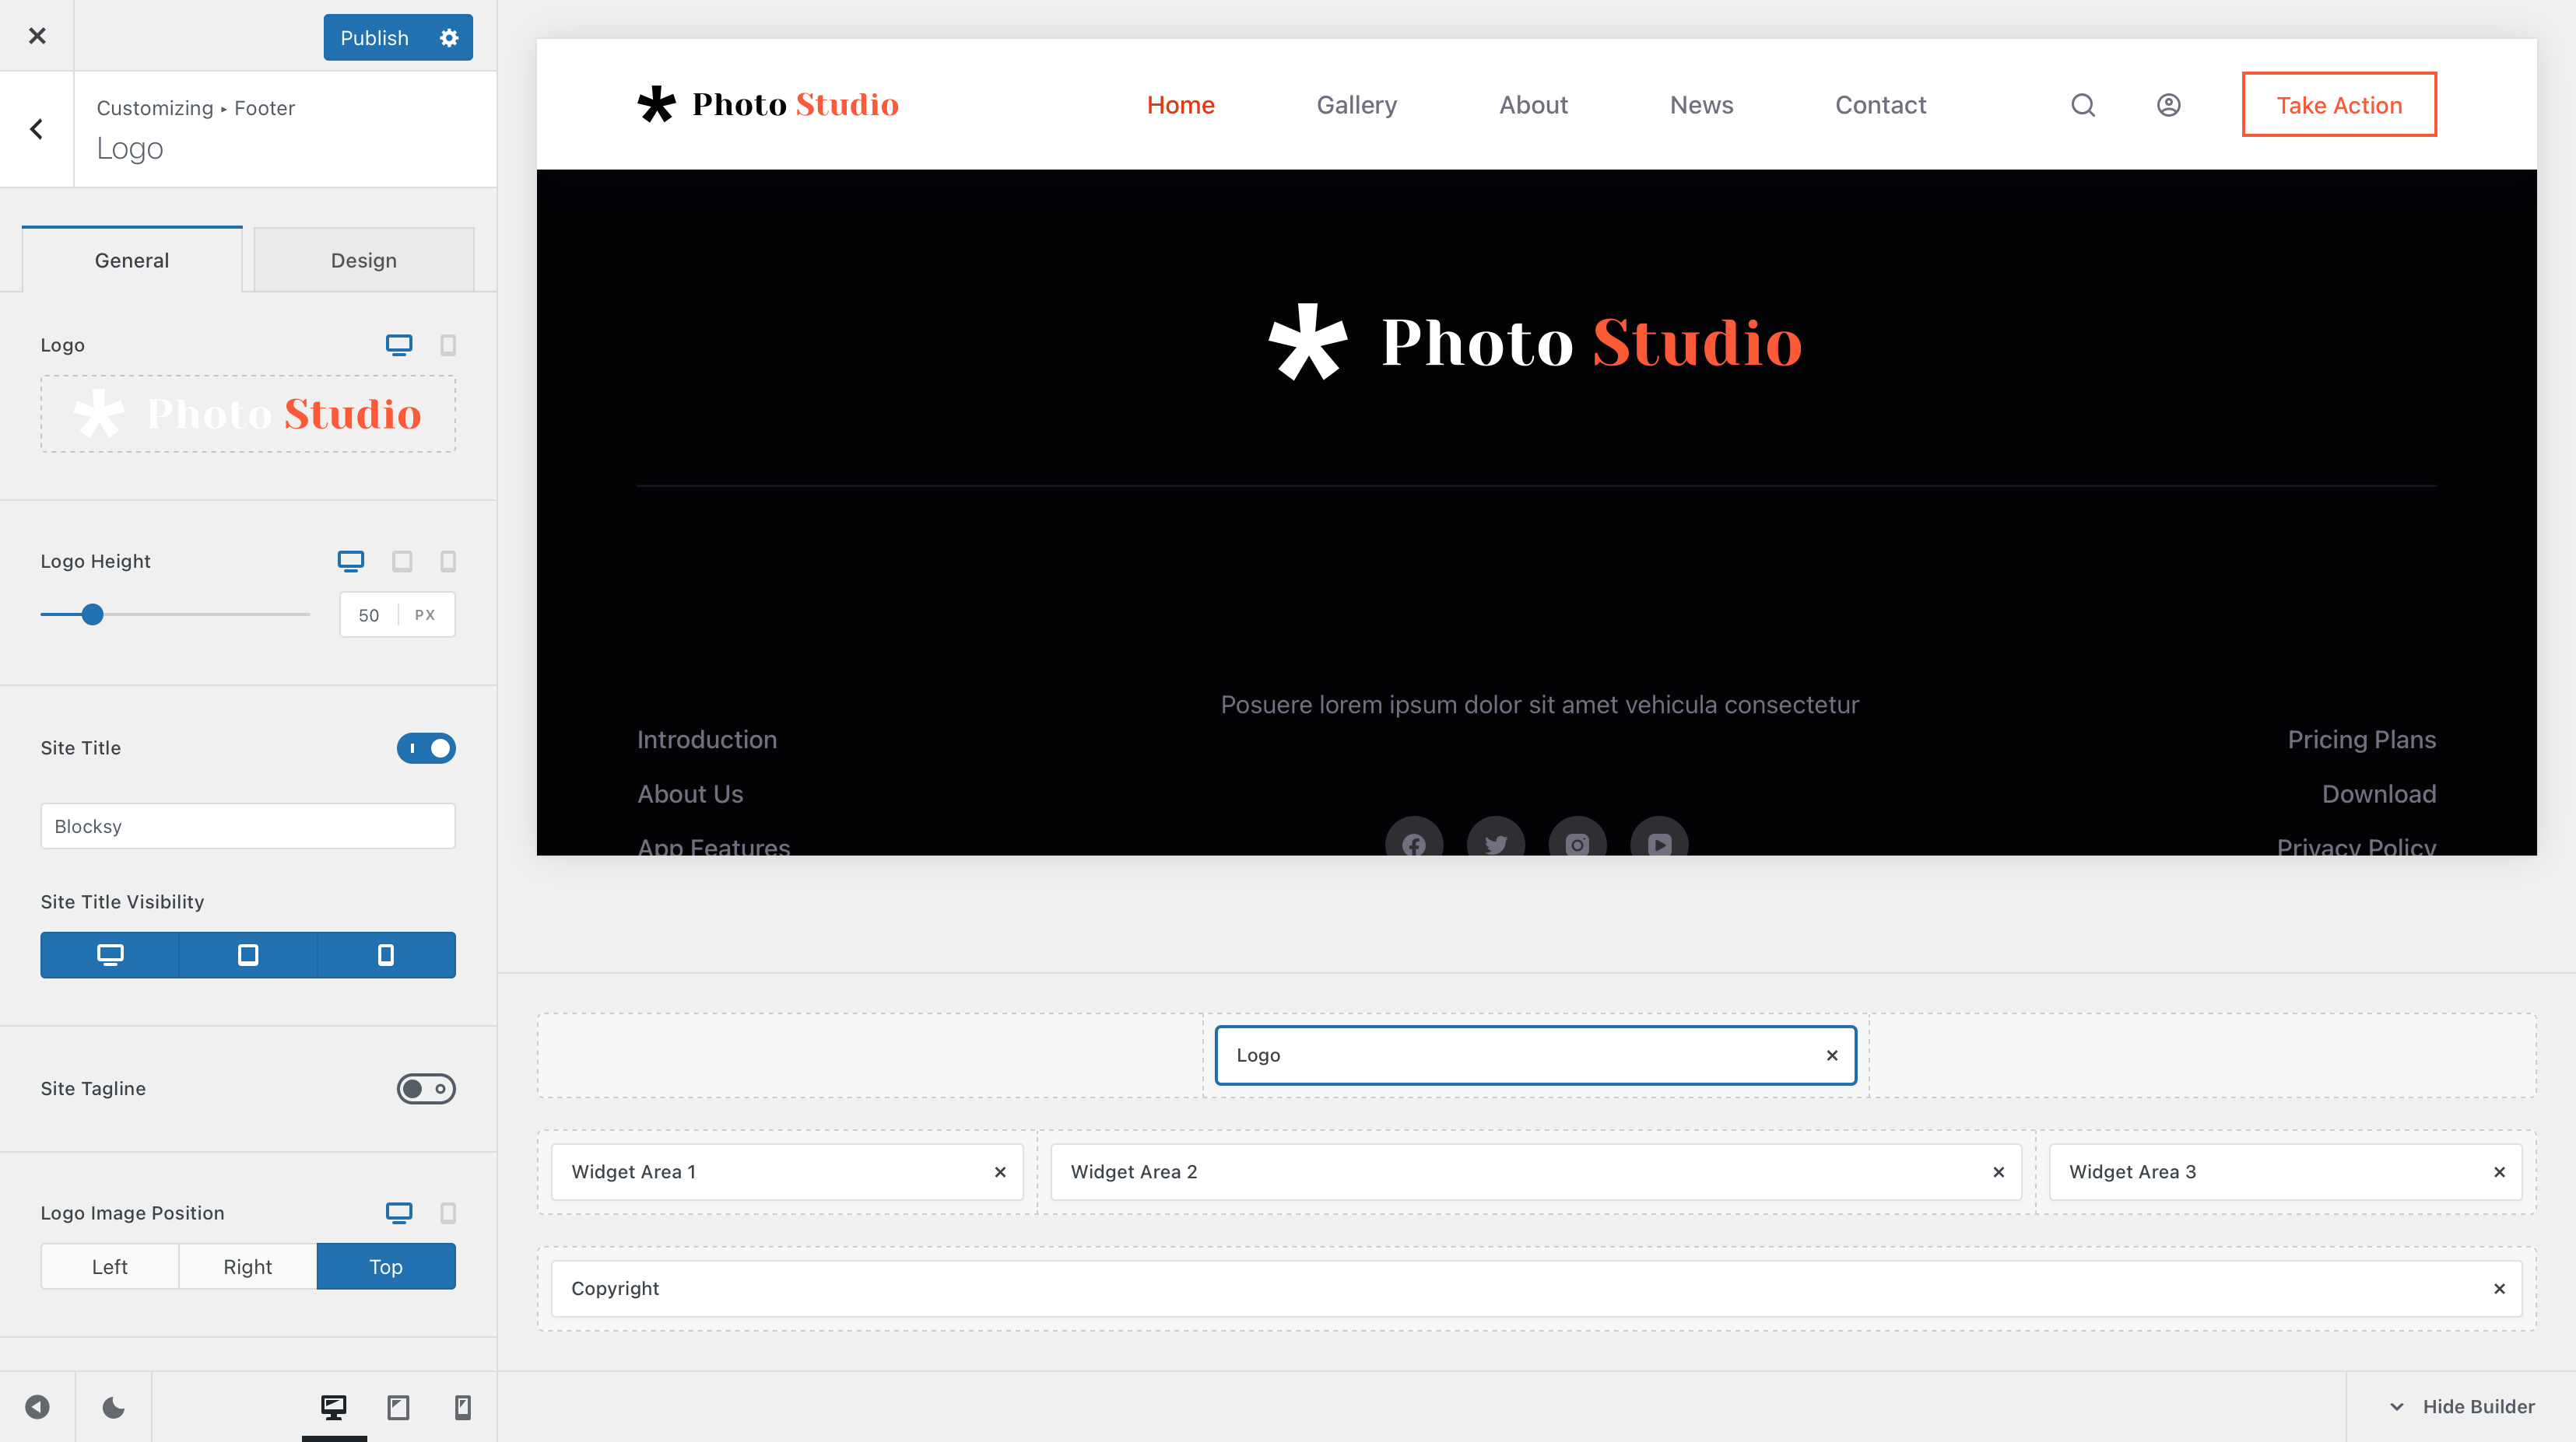The image size is (2576, 1442).
Task: Set logo image position to Top
Action: [x=386, y=1266]
